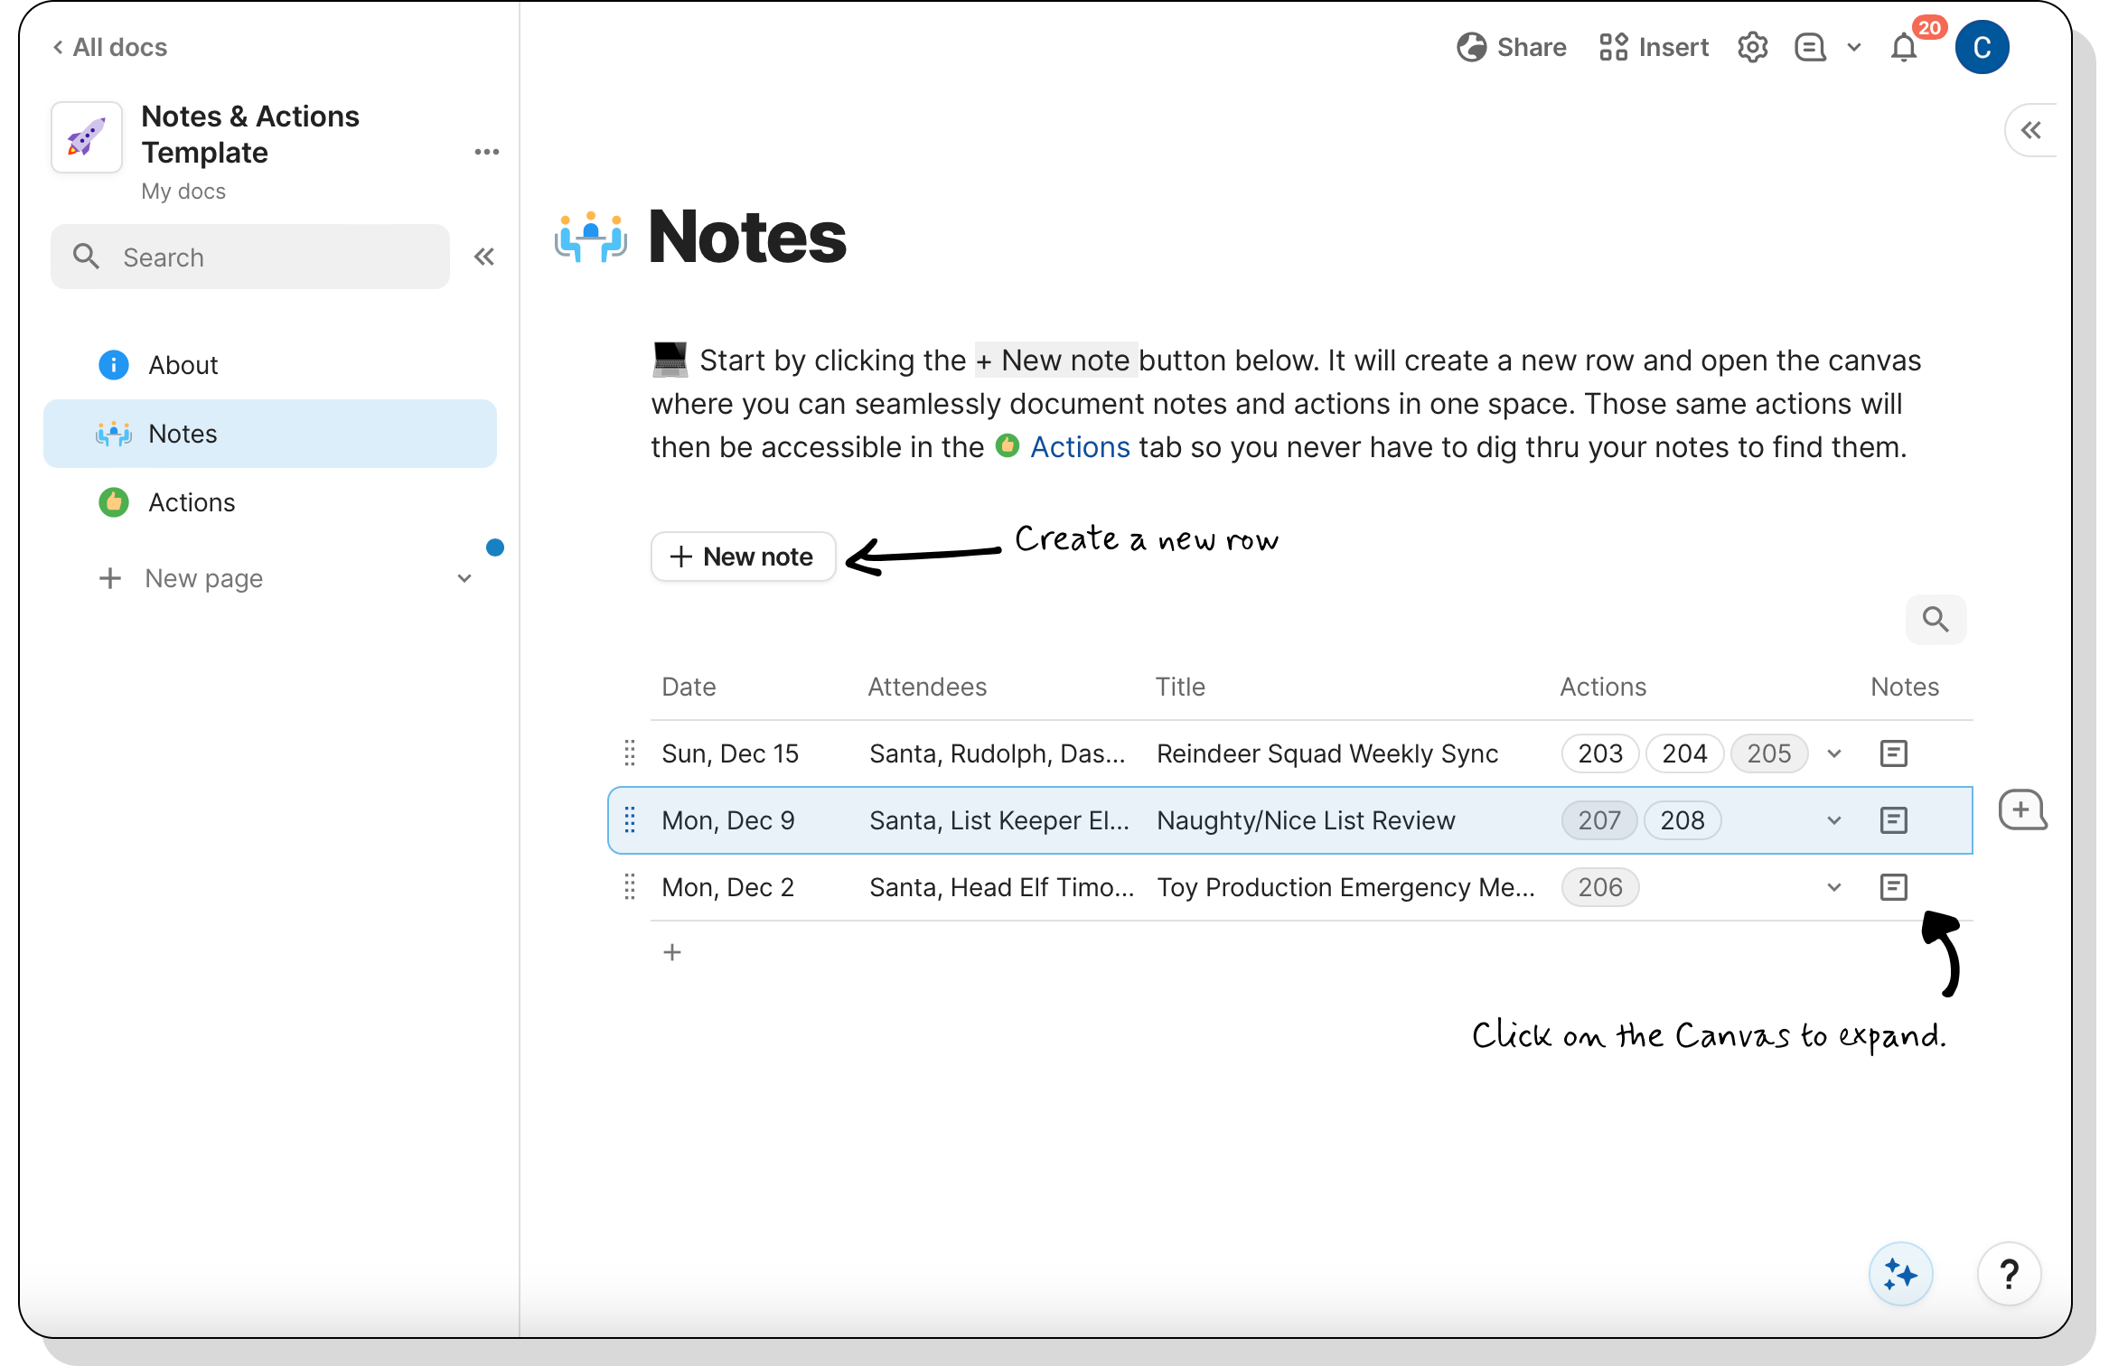Open canvas notes icon for Toy Production row
The height and width of the screenshot is (1366, 2109).
pyautogui.click(x=1893, y=887)
